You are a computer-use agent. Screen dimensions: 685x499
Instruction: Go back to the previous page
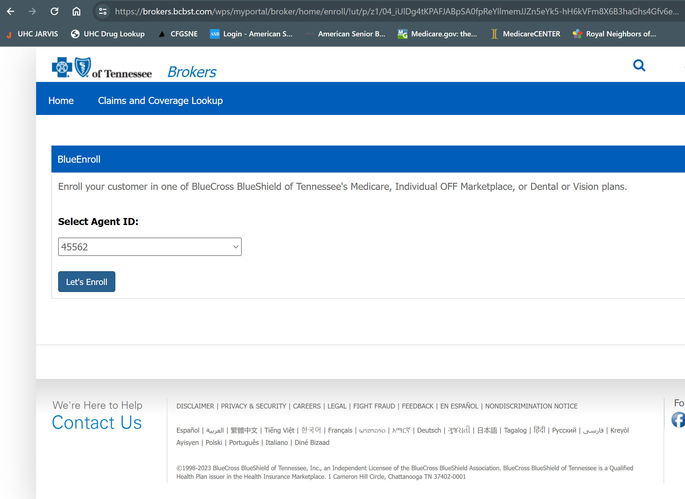(x=10, y=11)
